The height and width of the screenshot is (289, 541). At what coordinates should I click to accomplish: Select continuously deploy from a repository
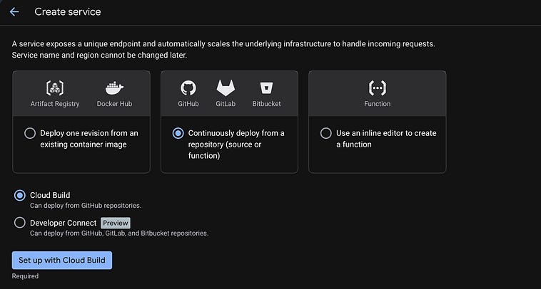pyautogui.click(x=178, y=133)
